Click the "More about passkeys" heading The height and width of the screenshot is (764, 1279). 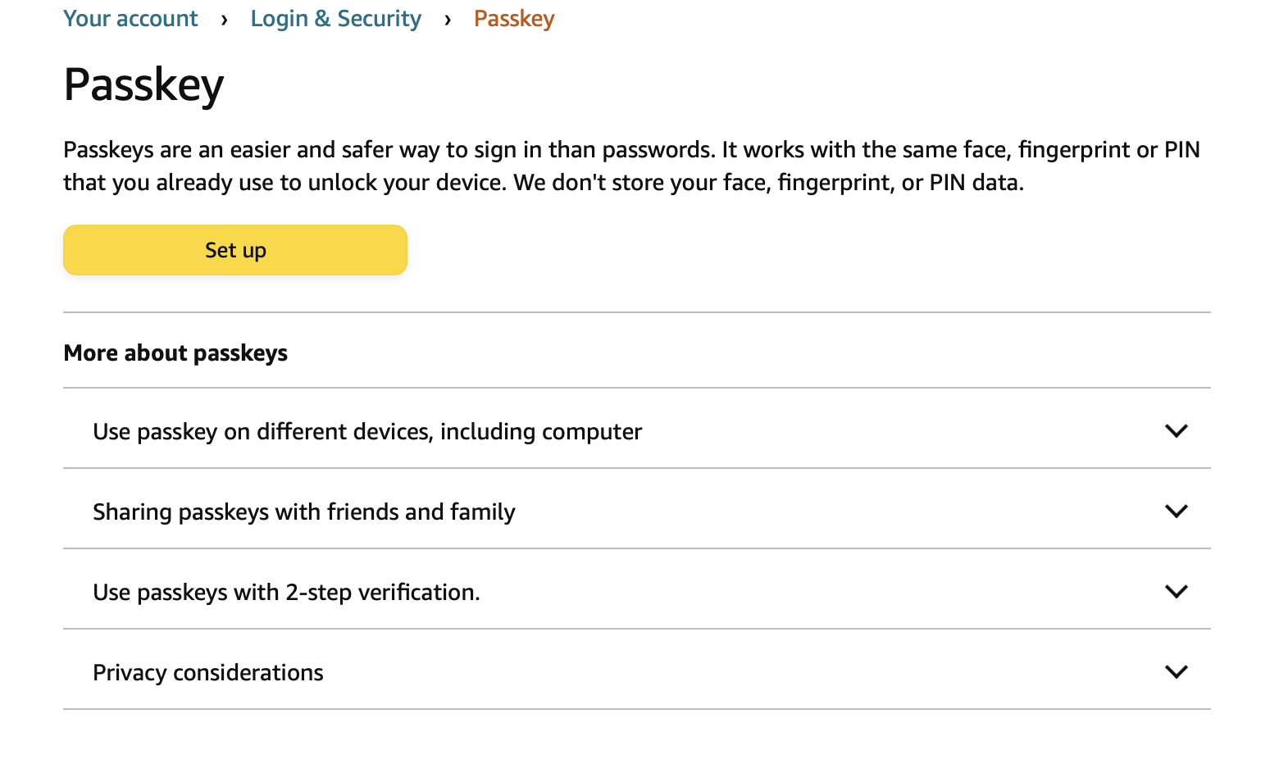175,352
